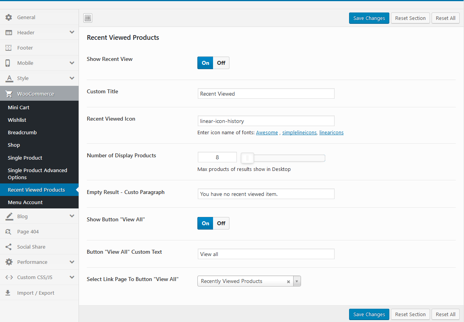Open the Shop submenu item

click(39, 145)
